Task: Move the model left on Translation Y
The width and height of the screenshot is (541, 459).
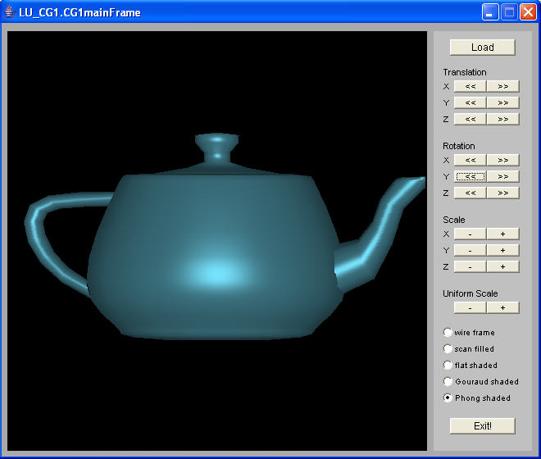Action: coord(470,102)
